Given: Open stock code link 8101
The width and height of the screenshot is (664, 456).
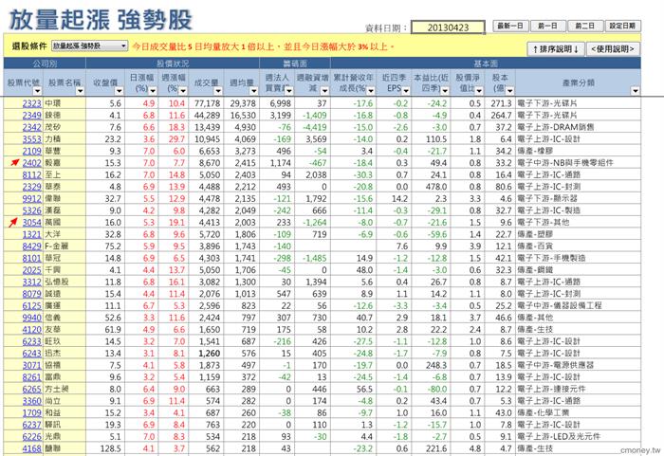Looking at the screenshot, I should point(31,258).
